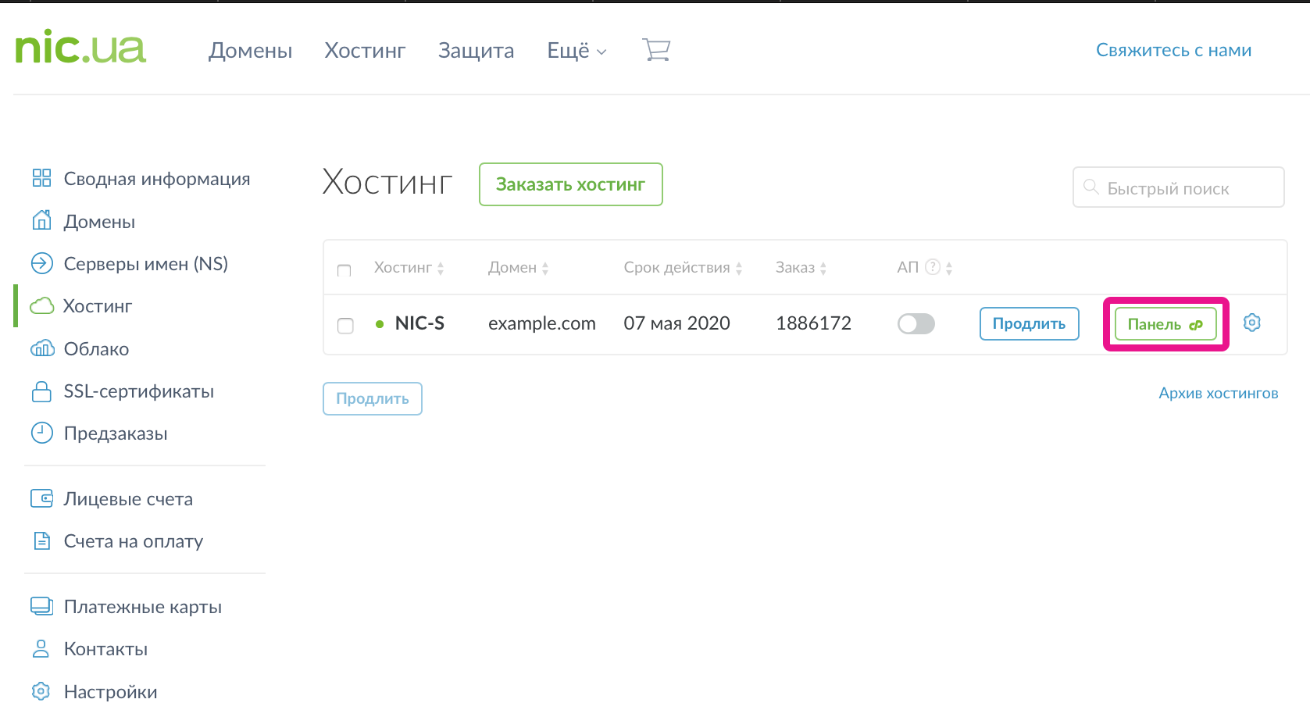This screenshot has width=1310, height=717.
Task: Click the Заказать хостинг button
Action: pyautogui.click(x=570, y=184)
